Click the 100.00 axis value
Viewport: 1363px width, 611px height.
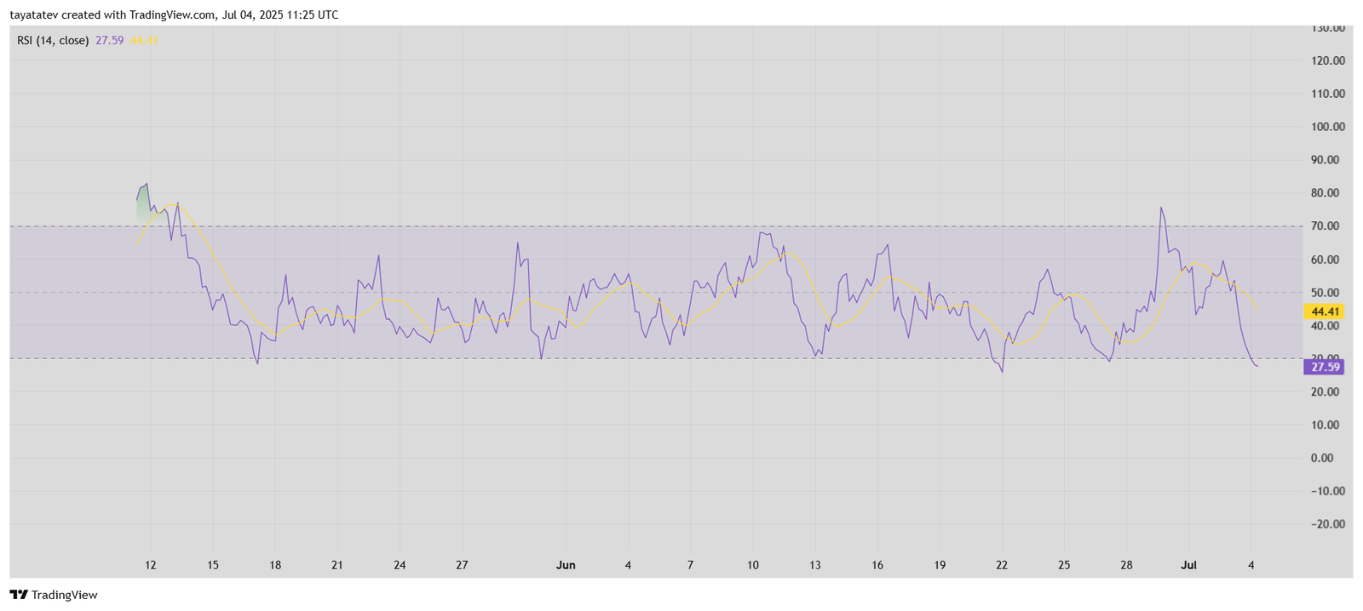(1328, 127)
